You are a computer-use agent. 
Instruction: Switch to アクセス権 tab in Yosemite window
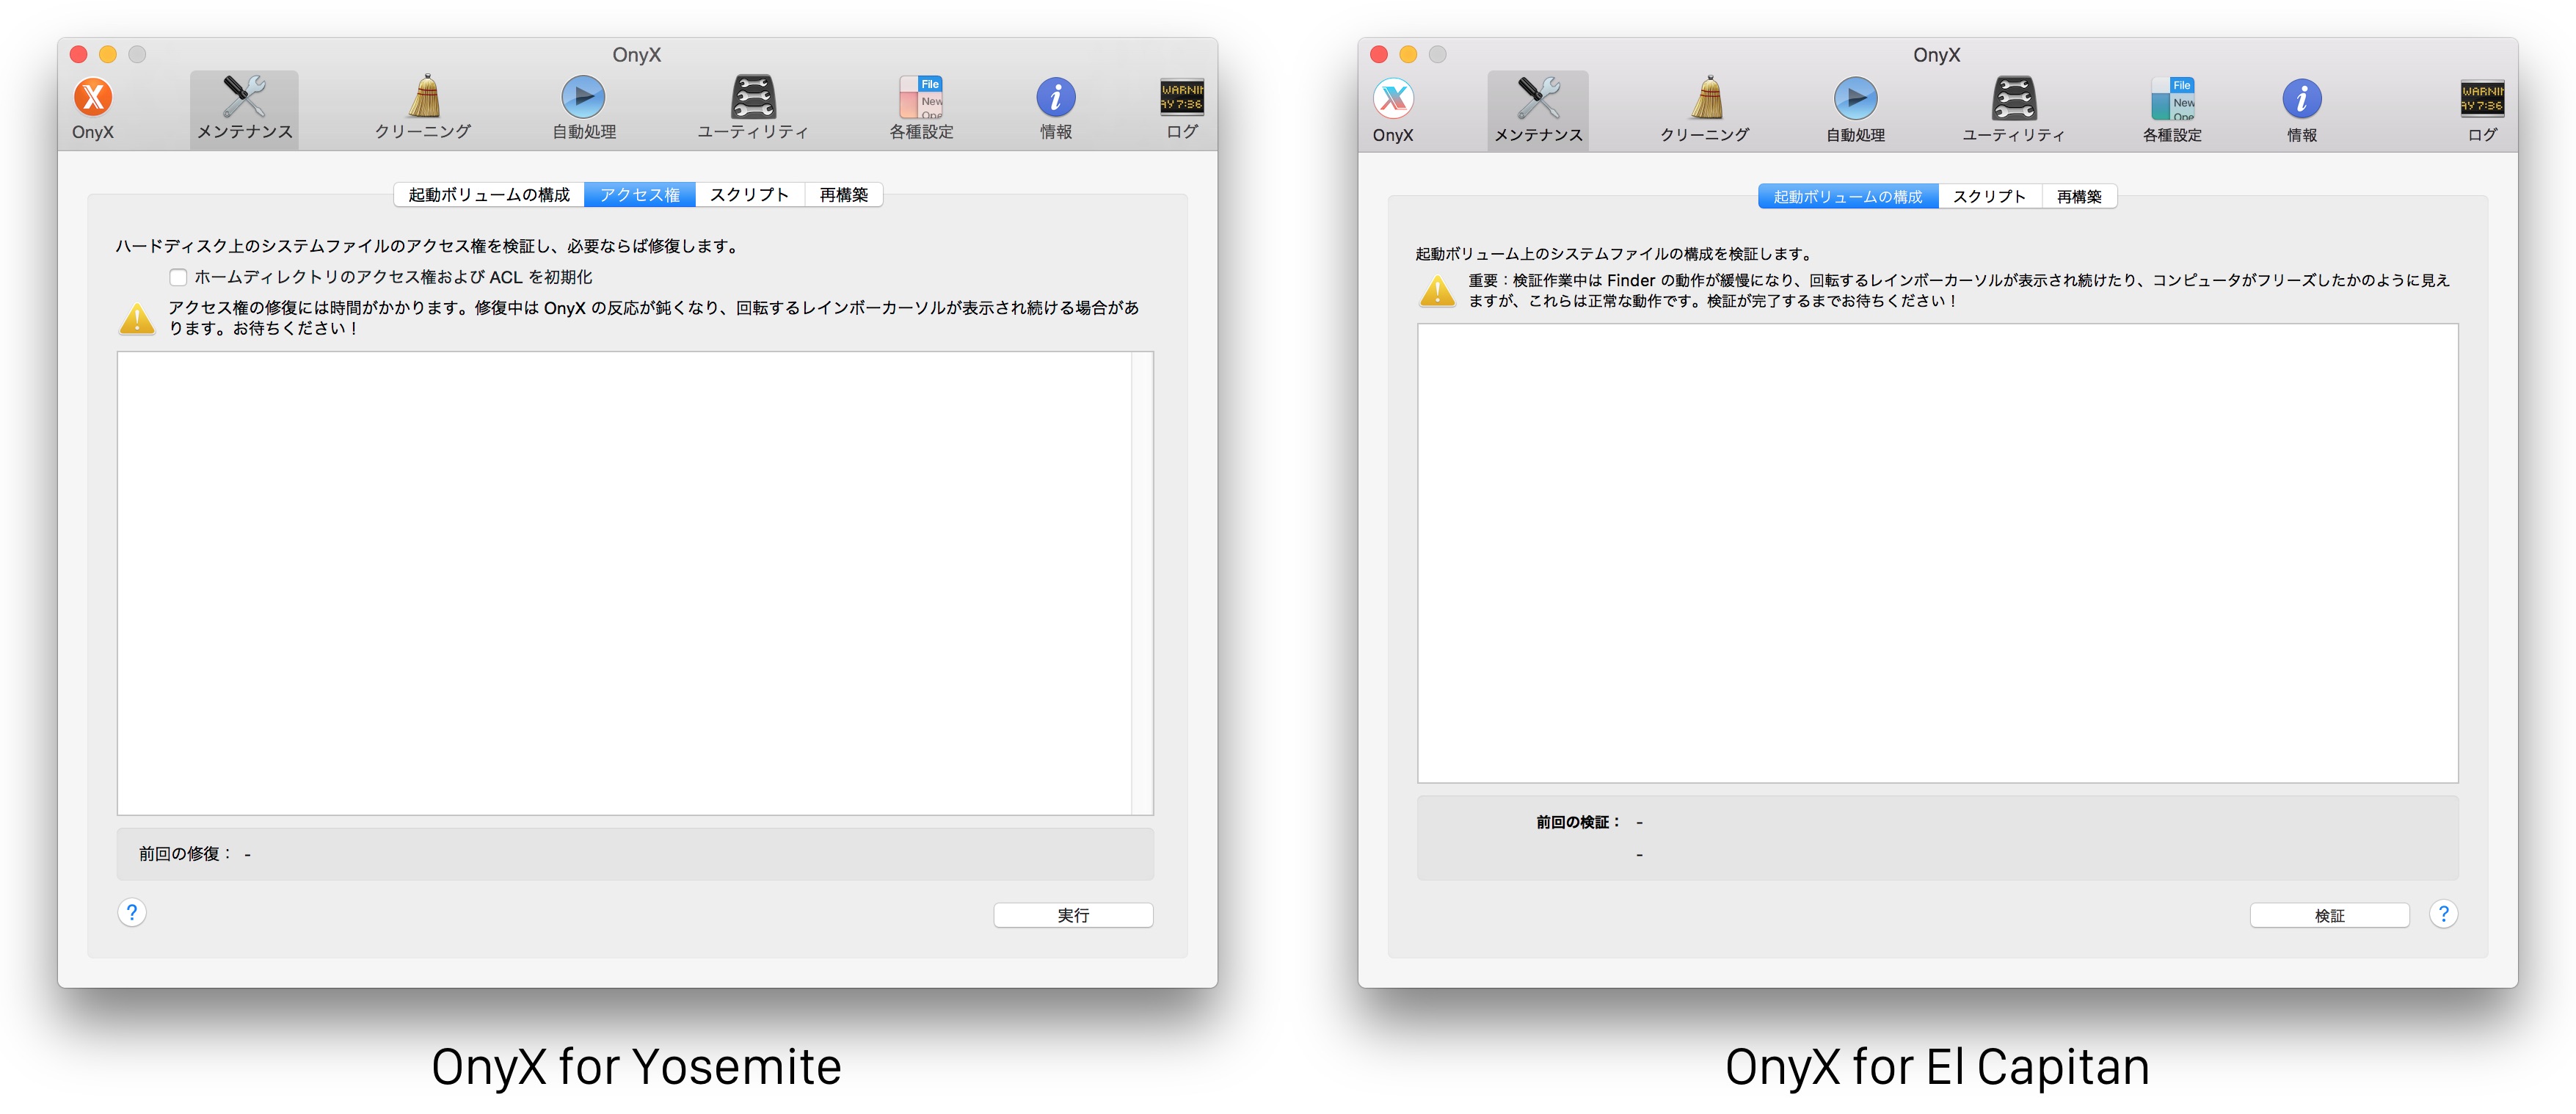[640, 195]
